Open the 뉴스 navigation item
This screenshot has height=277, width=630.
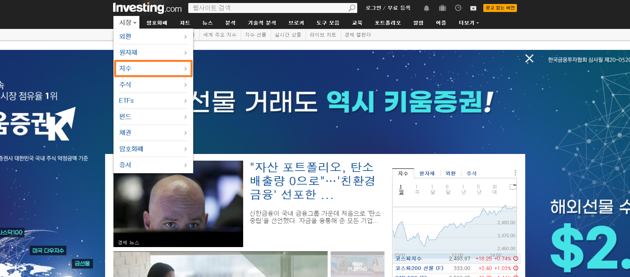coord(208,23)
